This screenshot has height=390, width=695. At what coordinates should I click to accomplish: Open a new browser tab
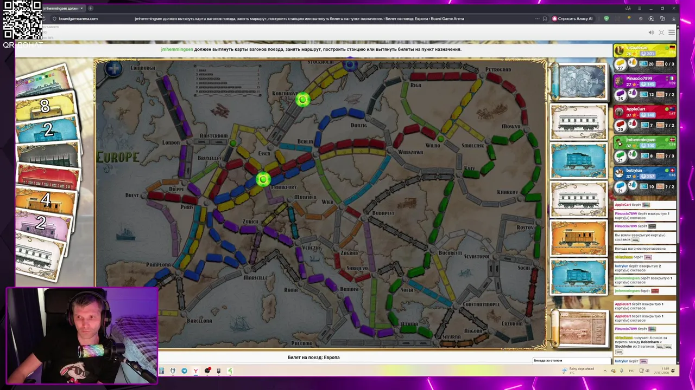click(x=91, y=8)
